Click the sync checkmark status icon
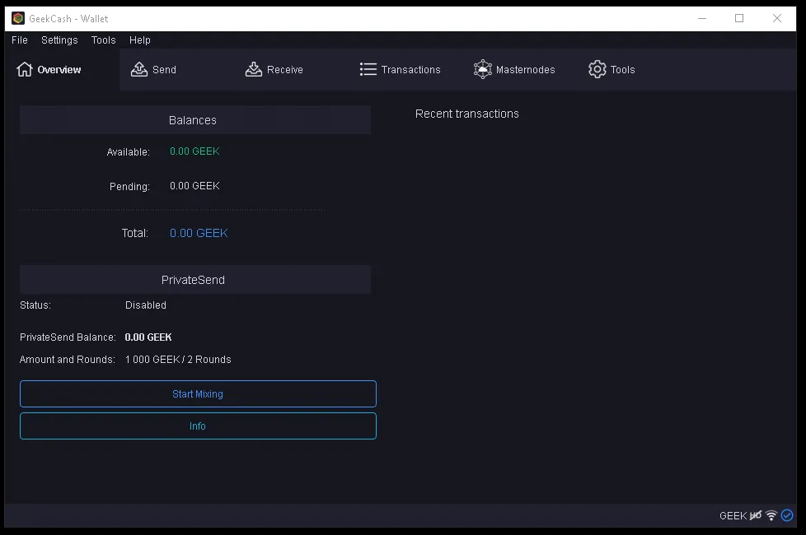Viewport: 806px width, 535px height. (787, 515)
